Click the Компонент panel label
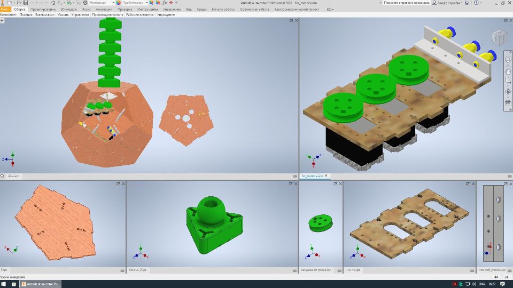The image size is (513, 288). point(9,15)
